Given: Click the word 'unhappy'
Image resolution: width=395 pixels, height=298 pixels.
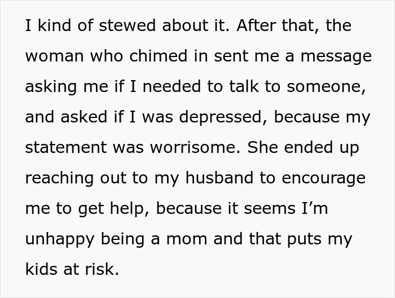Looking at the screenshot, I should click(60, 240).
